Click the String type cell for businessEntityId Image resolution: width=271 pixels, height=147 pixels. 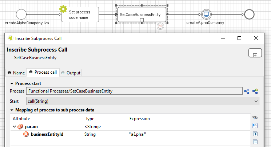[105, 134]
